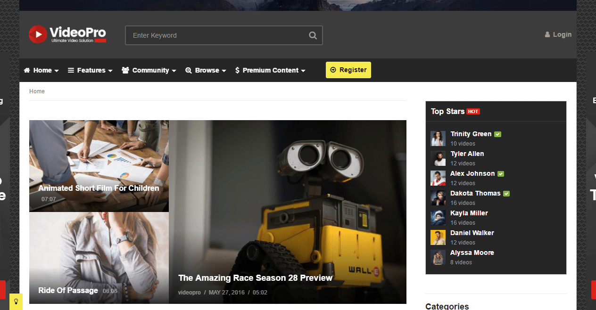The image size is (596, 310).
Task: Expand the Home dropdown arrow
Action: 57,71
